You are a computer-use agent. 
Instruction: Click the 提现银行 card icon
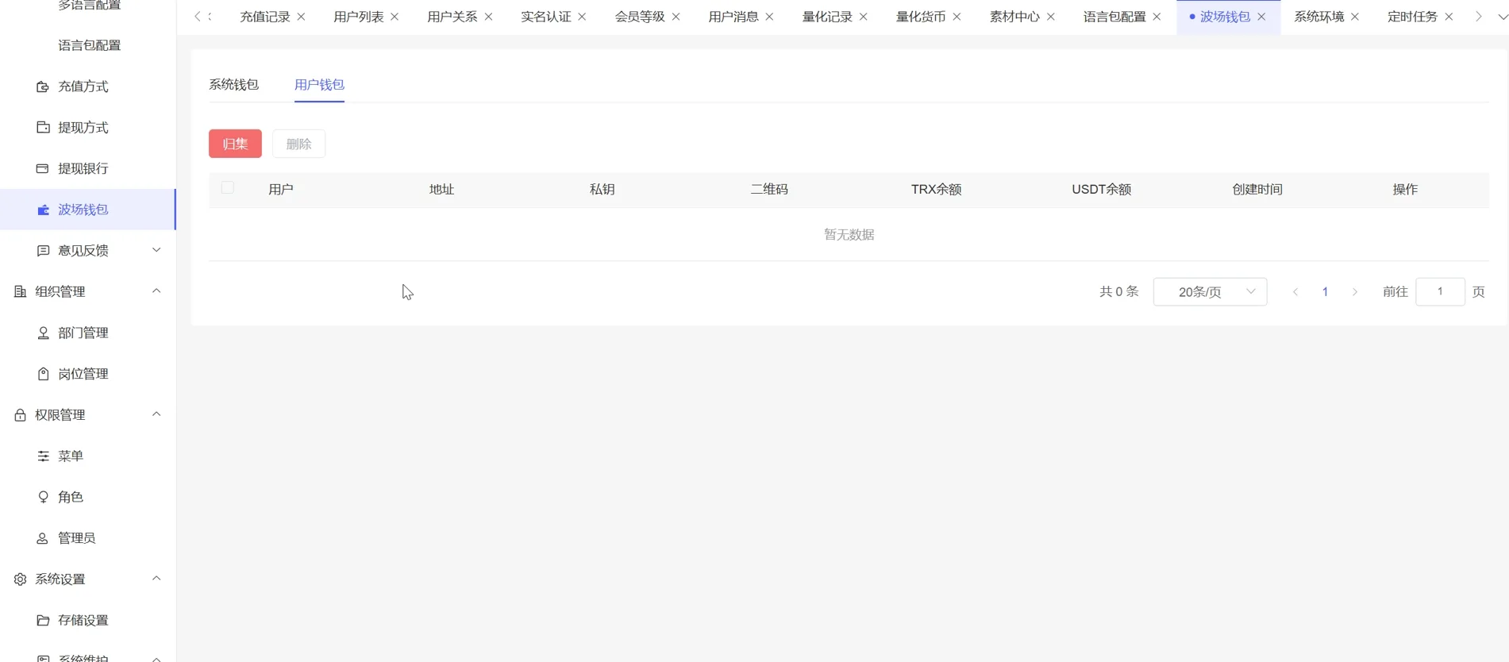pos(43,168)
